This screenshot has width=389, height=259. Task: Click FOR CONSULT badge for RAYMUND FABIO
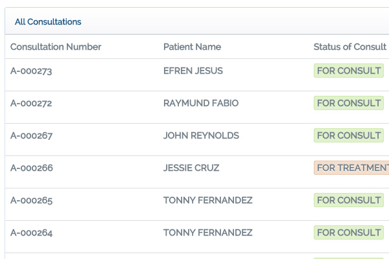(x=349, y=103)
